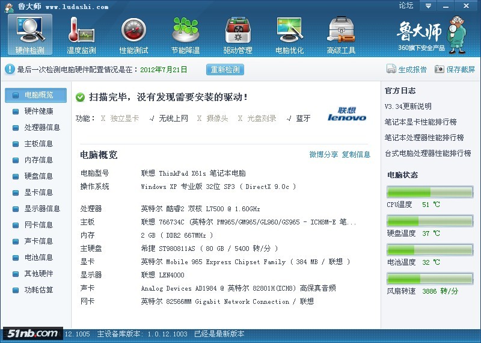The height and width of the screenshot is (343, 481).
Task: Open 温度监测 temperature monitor icon
Action: click(81, 34)
